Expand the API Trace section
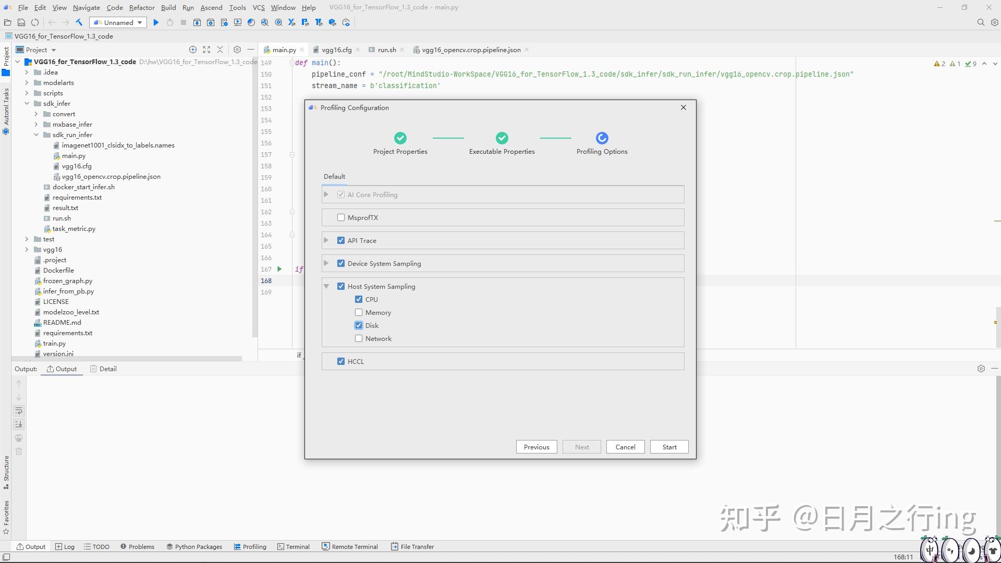This screenshot has height=563, width=1001. tap(326, 240)
